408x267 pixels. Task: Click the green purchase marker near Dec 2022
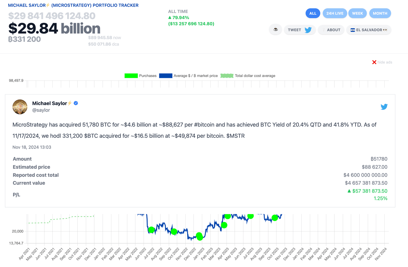coord(199,236)
